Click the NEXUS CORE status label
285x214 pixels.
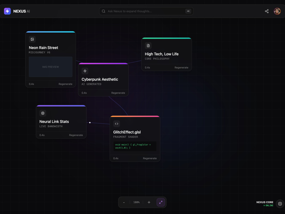click(265, 202)
